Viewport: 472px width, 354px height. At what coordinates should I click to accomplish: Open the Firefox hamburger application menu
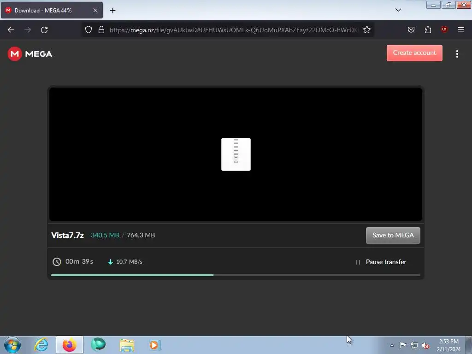461,29
